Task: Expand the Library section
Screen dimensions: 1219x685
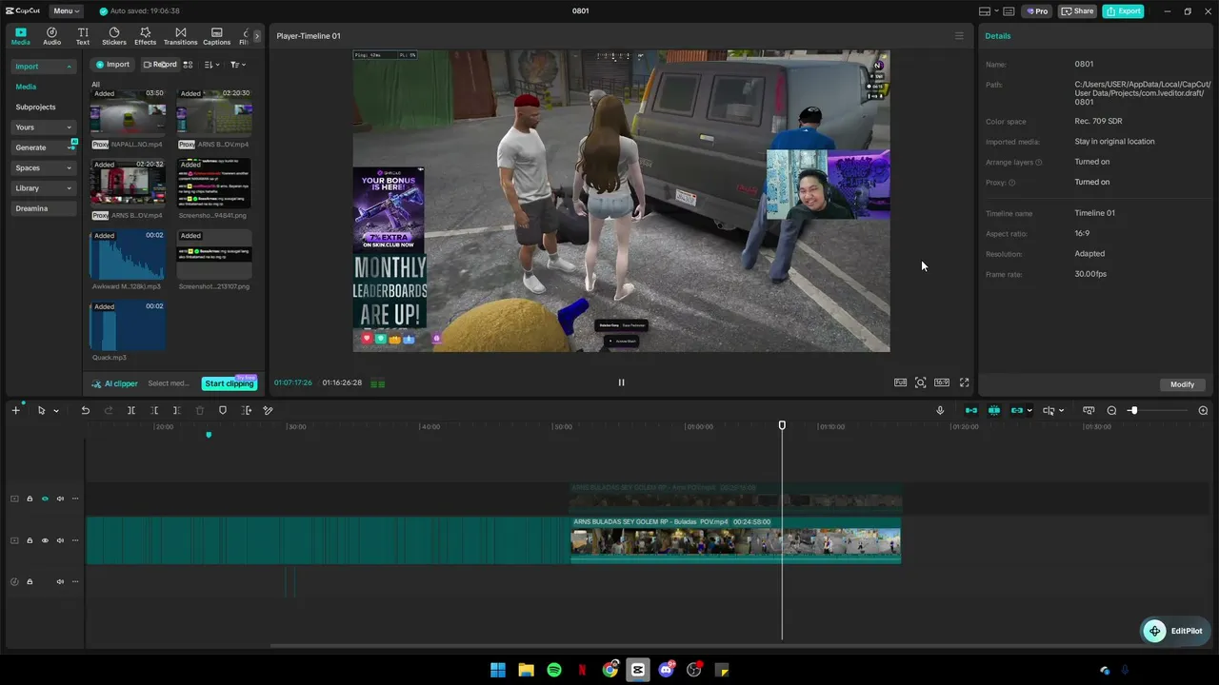Action: click(43, 188)
